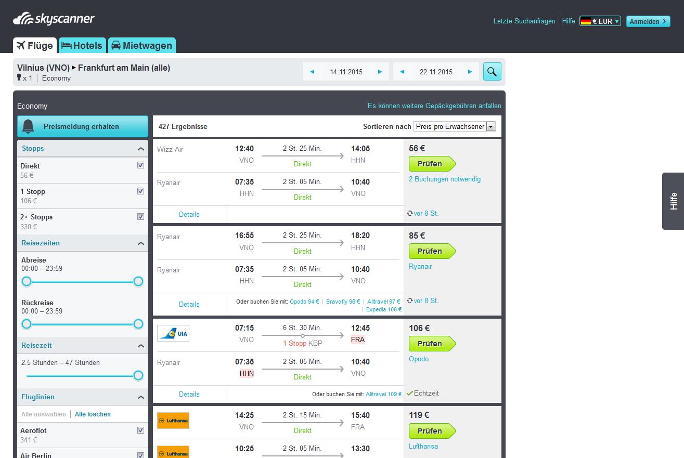The width and height of the screenshot is (684, 458).
Task: Click 2 Buchungen notwendig link
Action: pyautogui.click(x=445, y=179)
